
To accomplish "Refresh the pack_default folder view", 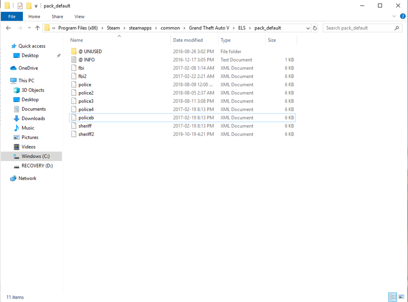I will pyautogui.click(x=315, y=28).
